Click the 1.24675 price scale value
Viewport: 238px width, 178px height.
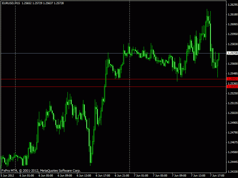point(233,142)
